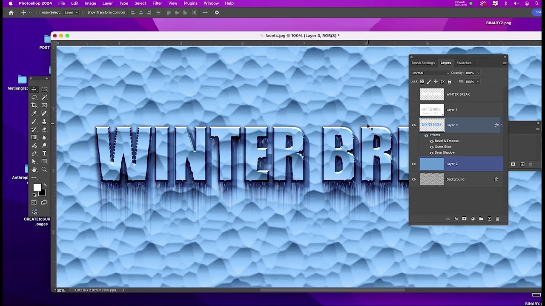Add layer mask from Layers panel footer
Screen dimensions: 545x306
[x=464, y=219]
